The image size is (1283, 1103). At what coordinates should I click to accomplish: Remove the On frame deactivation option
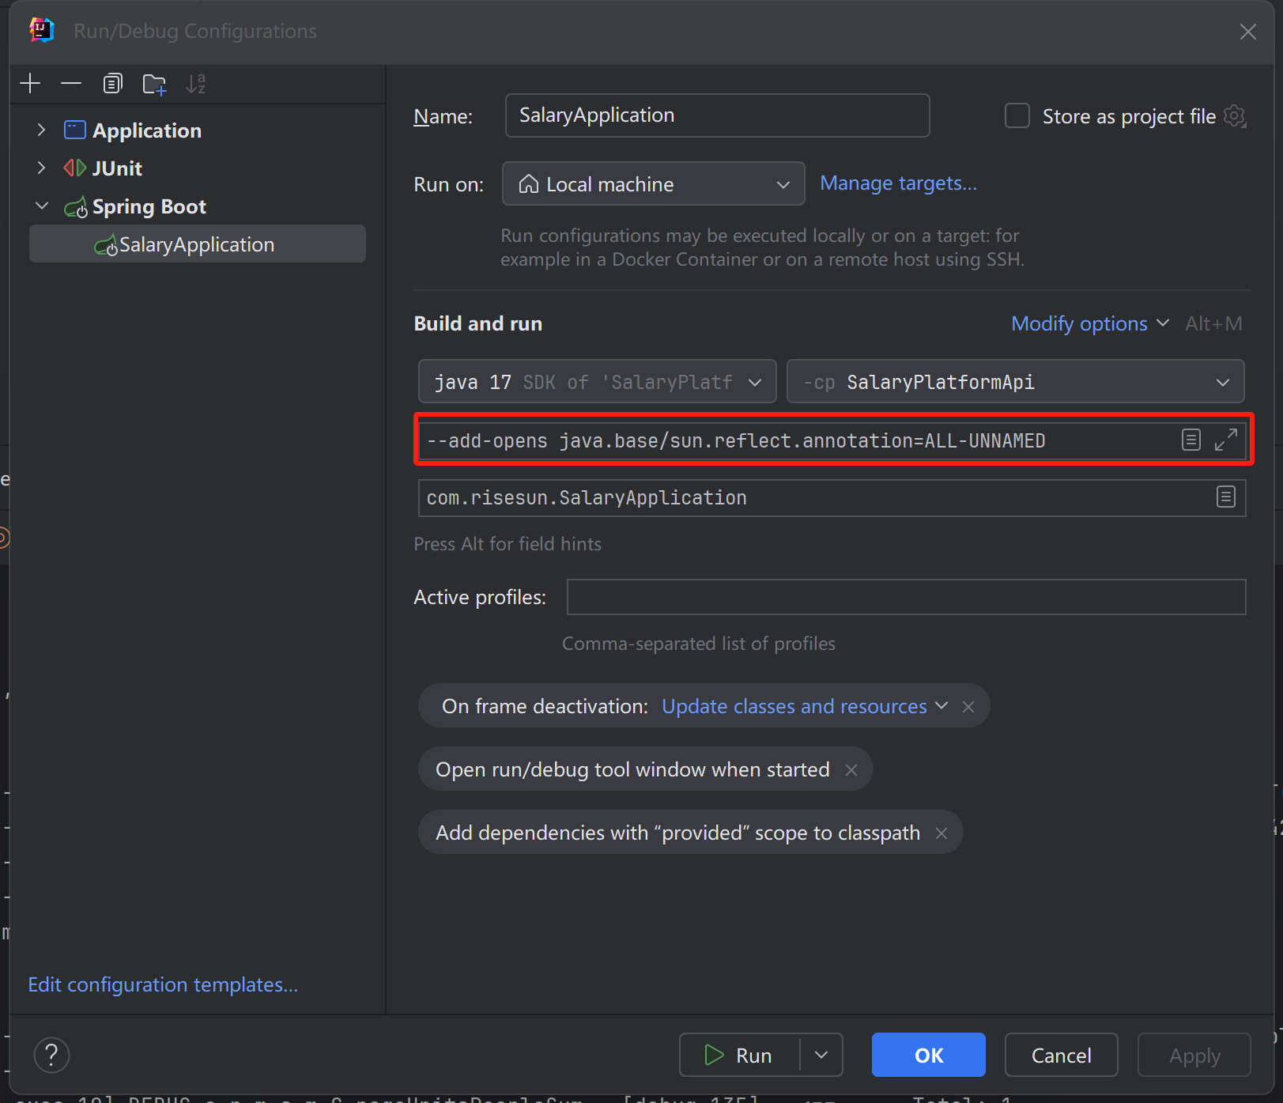[x=968, y=706]
